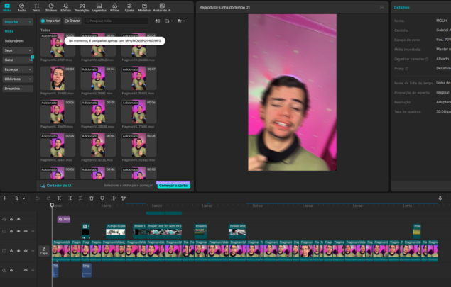451x287 pixels.
Task: Open the filter dropdown in media panel
Action: tap(181, 21)
